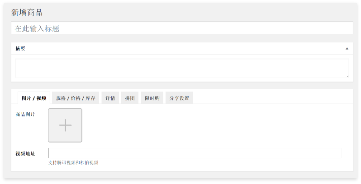Open the 拼团 tab
The height and width of the screenshot is (184, 361).
[130, 98]
